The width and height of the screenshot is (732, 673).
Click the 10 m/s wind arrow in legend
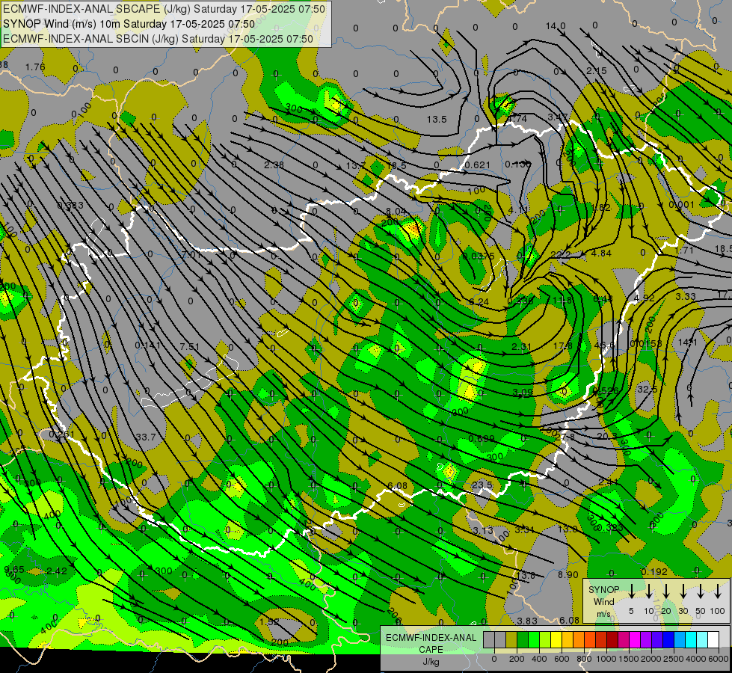649,591
